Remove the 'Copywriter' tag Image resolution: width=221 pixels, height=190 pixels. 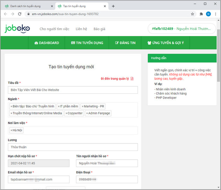click(66, 113)
